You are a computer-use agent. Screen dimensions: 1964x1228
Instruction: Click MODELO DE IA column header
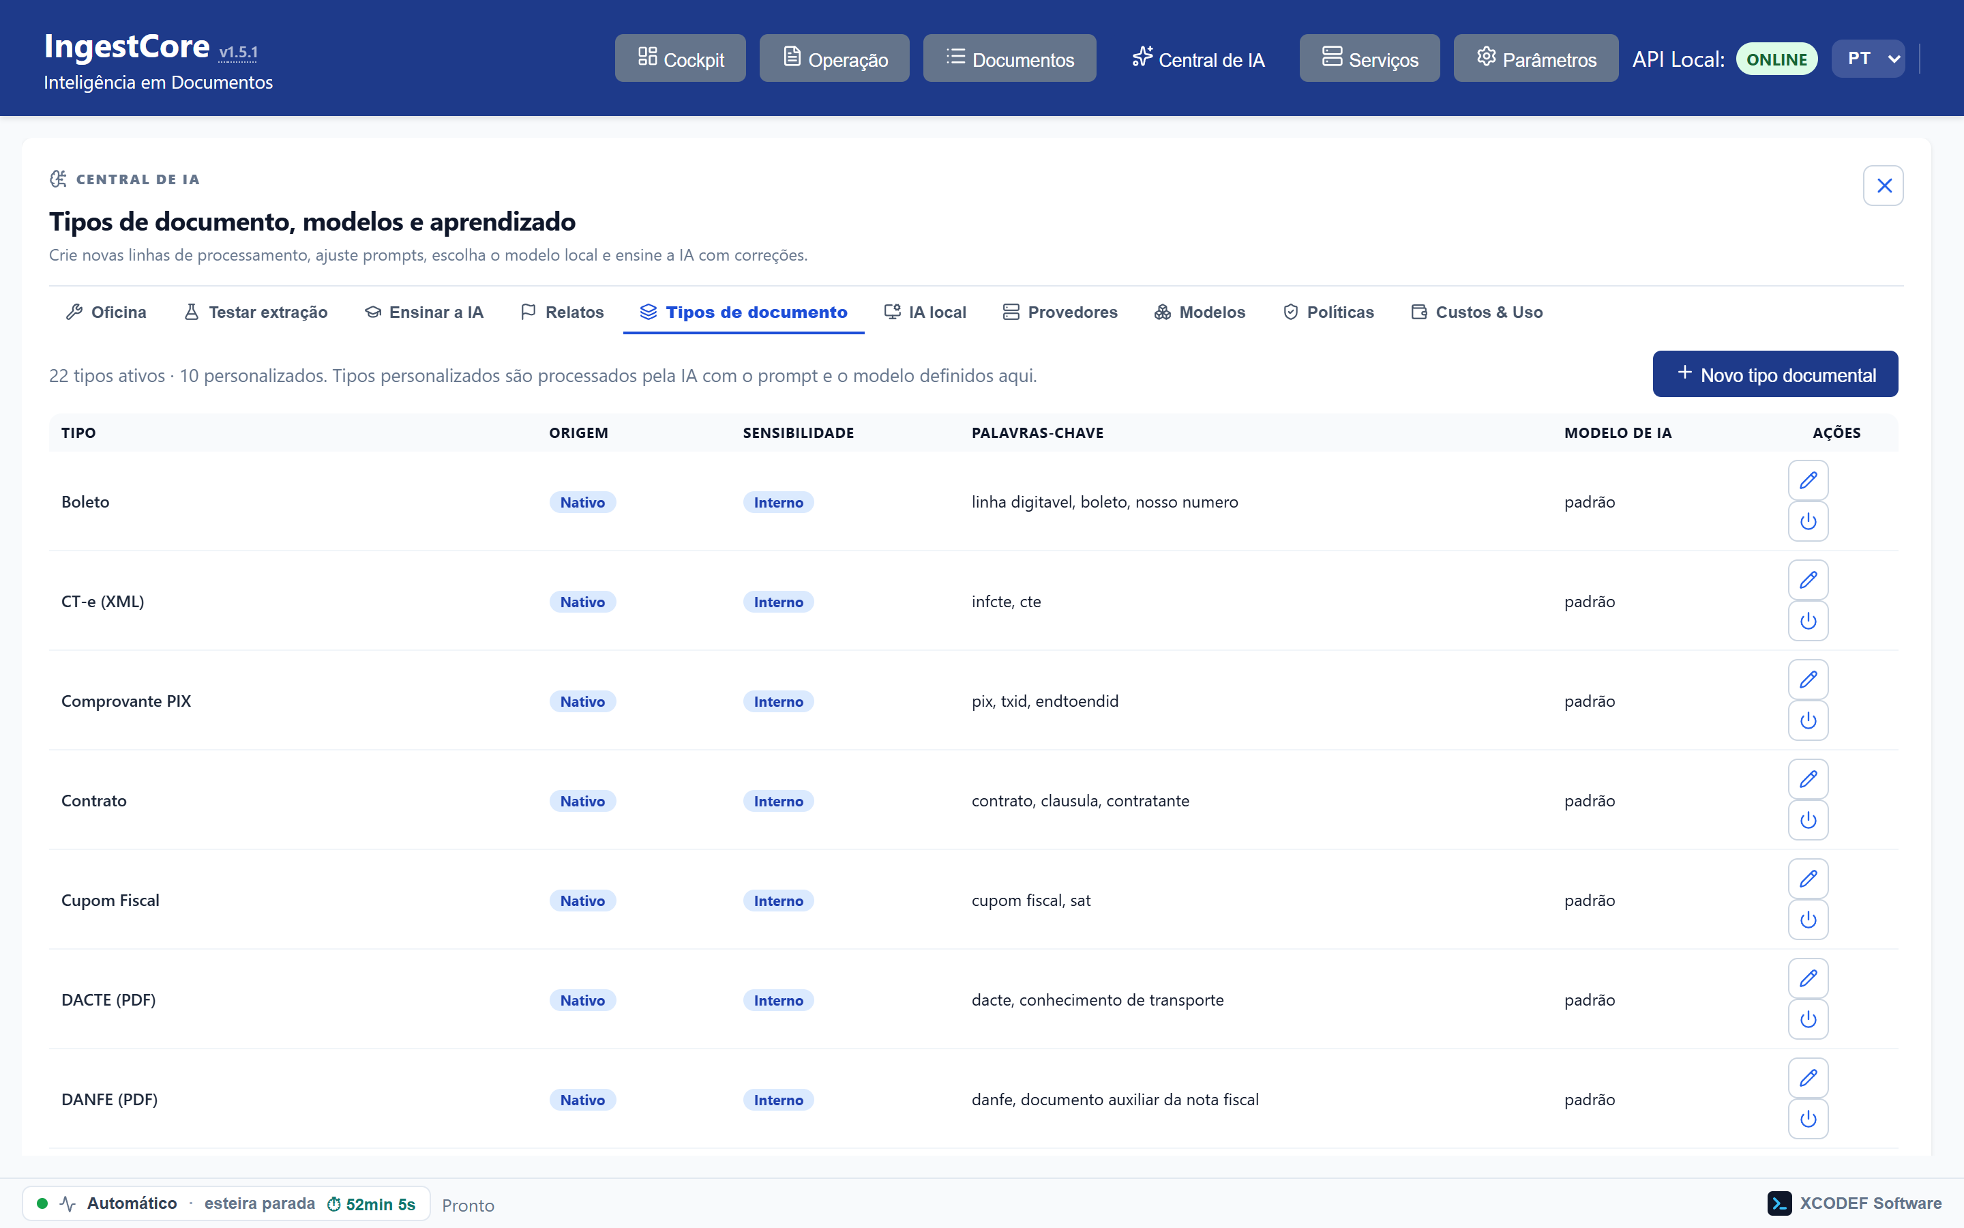tap(1618, 433)
